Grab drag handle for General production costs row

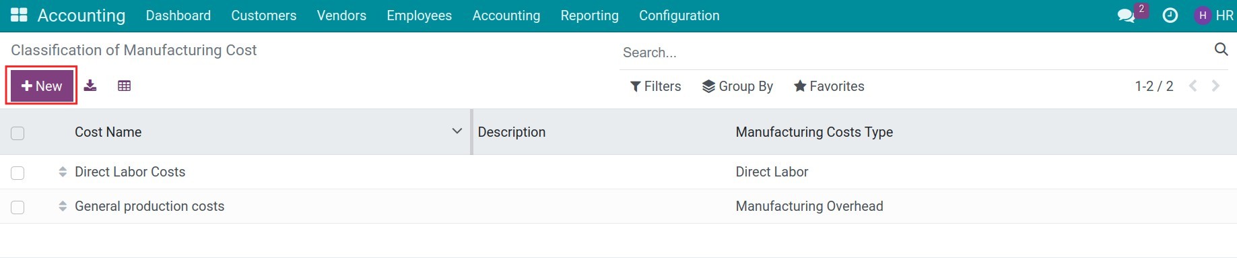(63, 206)
